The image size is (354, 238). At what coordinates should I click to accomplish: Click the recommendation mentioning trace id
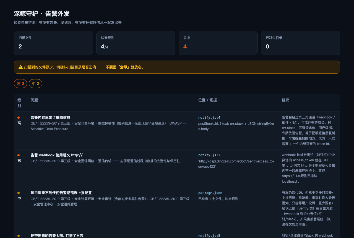(309, 131)
